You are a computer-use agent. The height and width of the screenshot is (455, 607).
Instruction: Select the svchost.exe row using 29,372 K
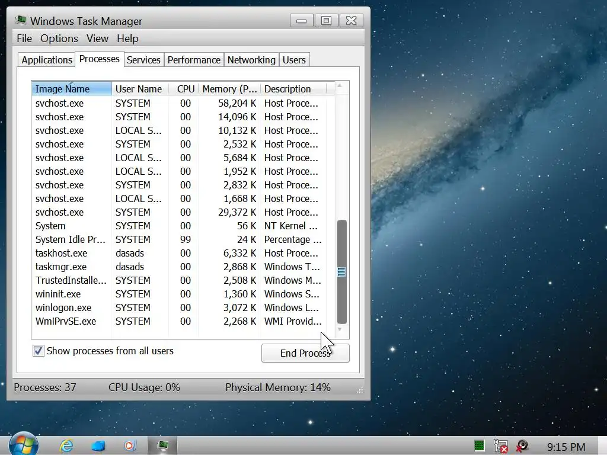[179, 212]
